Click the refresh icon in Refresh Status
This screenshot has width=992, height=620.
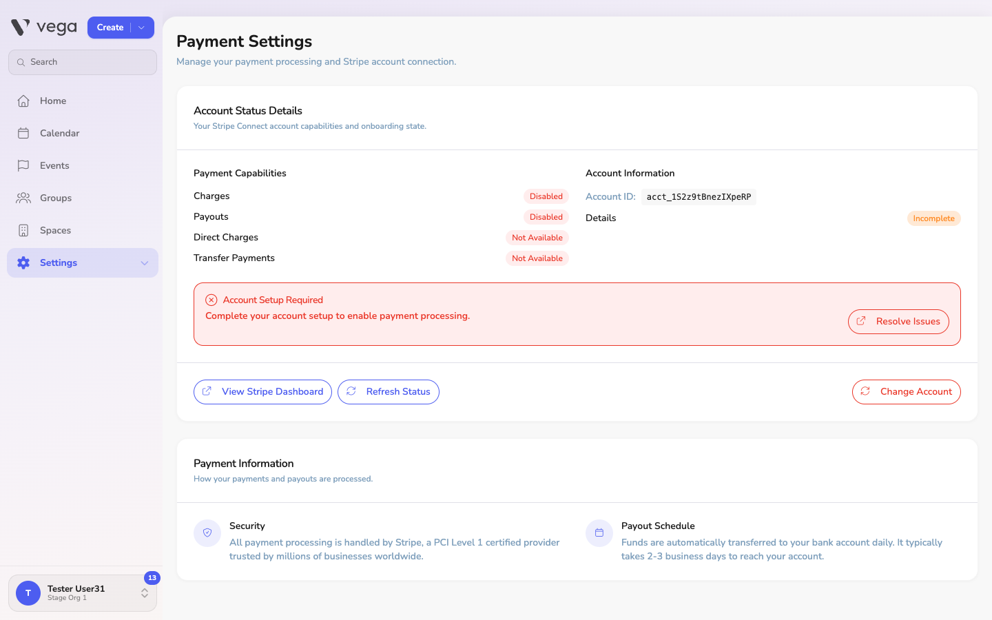[x=351, y=391]
